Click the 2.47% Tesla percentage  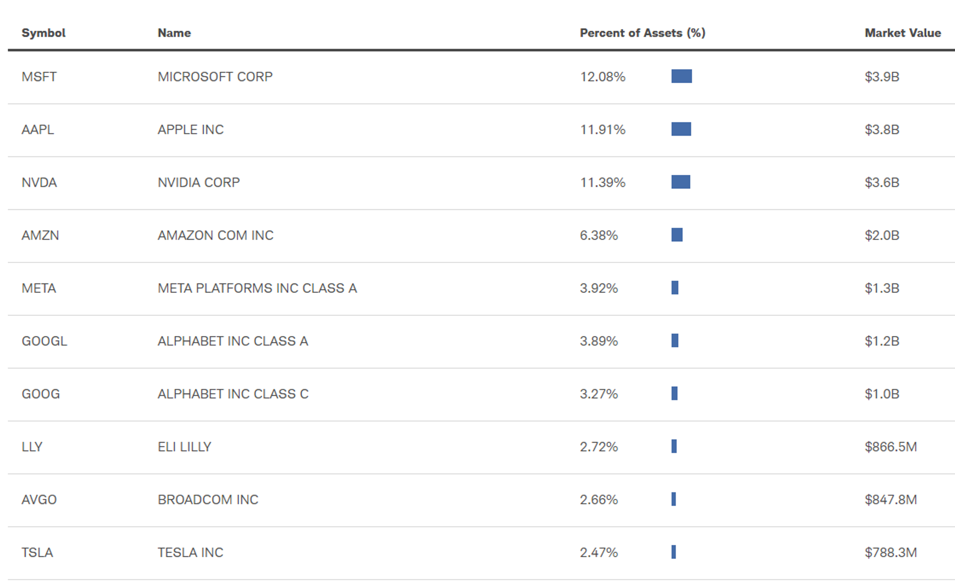tap(599, 552)
